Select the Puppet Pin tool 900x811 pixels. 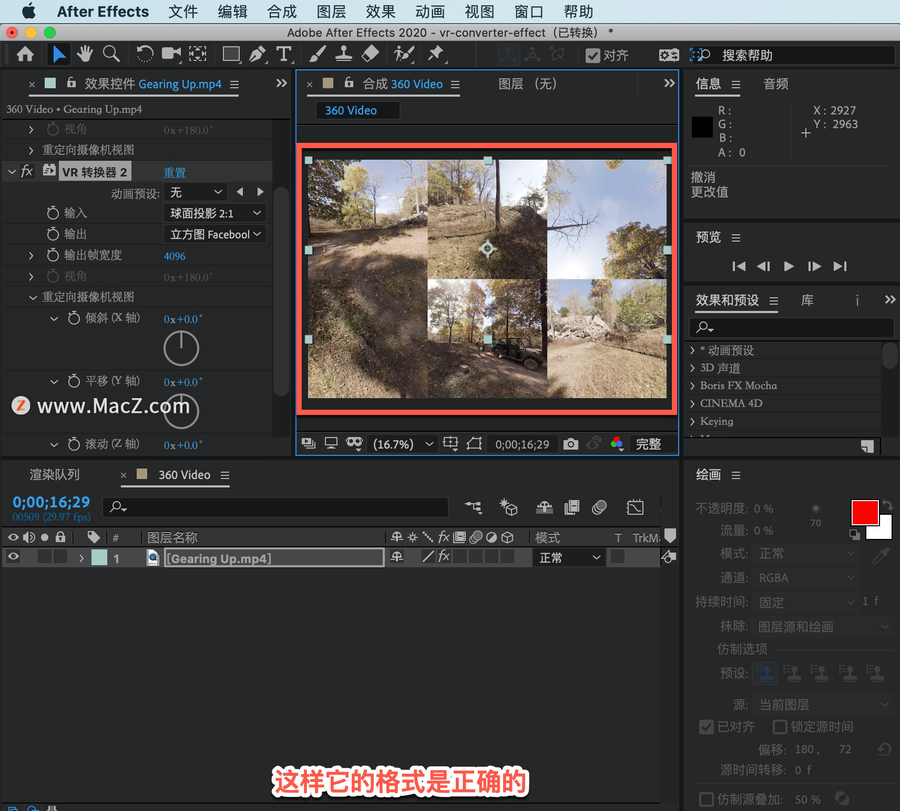[436, 54]
